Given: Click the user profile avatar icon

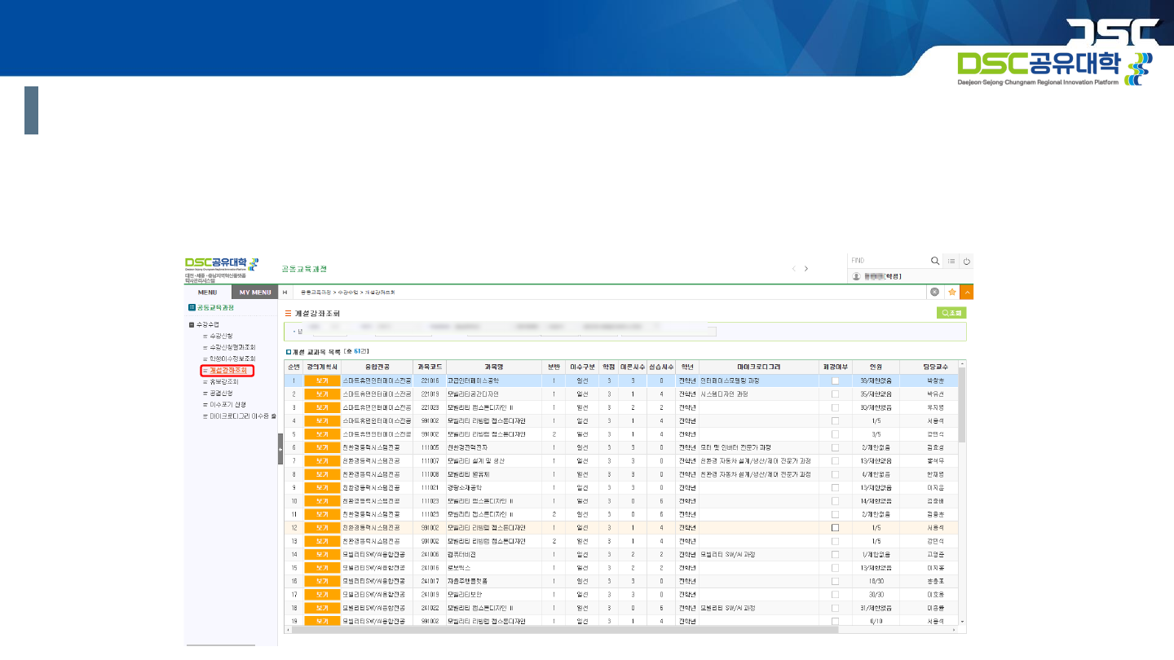Looking at the screenshot, I should click(x=856, y=276).
